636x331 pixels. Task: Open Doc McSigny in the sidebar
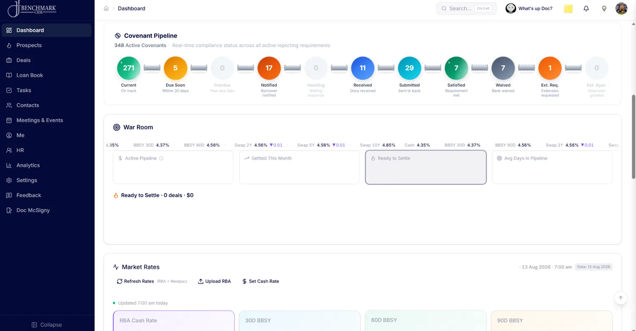47,210
